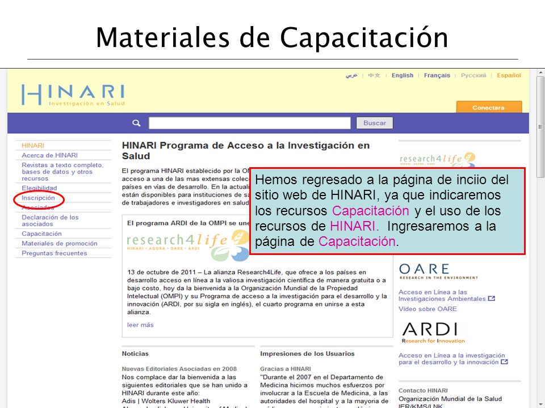
Task: Click the Impresiones de los Usuarios heading
Action: [x=308, y=354]
